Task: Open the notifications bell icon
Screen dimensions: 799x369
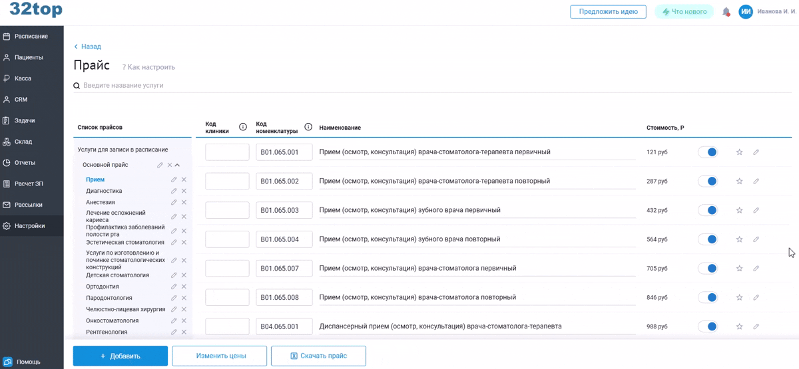Action: (x=726, y=12)
